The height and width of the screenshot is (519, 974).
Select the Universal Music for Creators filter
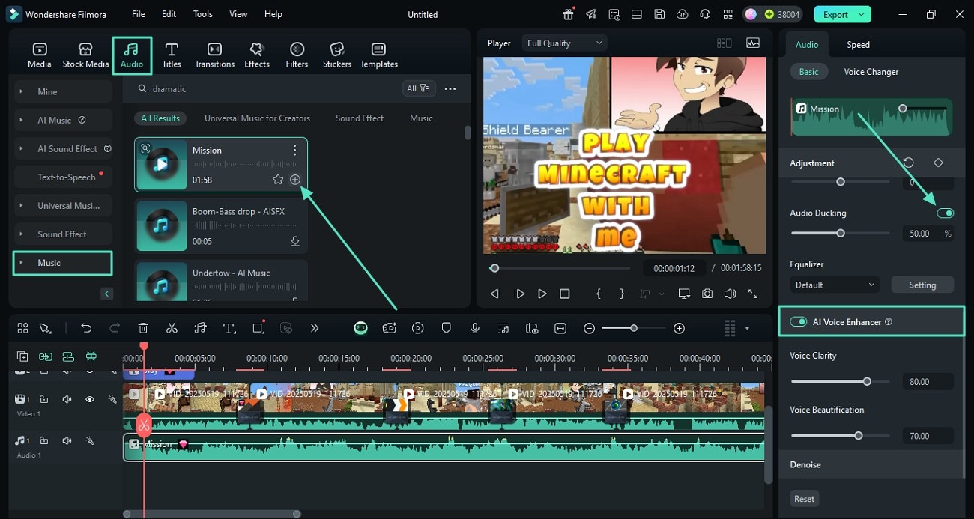[257, 118]
